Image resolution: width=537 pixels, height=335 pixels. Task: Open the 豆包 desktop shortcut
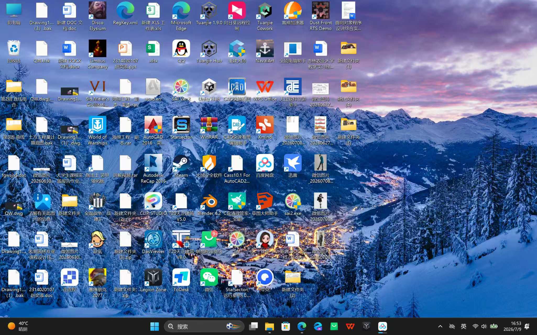pyautogui.click(x=265, y=242)
